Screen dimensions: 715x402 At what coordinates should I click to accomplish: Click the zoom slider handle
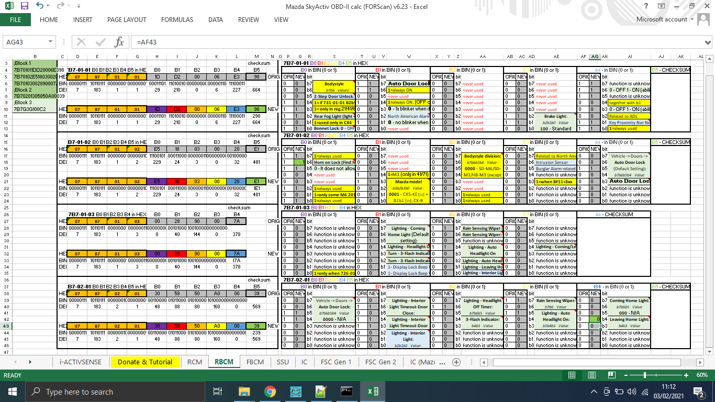[x=645, y=375]
